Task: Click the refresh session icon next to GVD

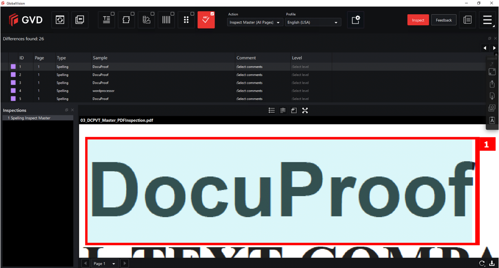Action: [x=60, y=20]
